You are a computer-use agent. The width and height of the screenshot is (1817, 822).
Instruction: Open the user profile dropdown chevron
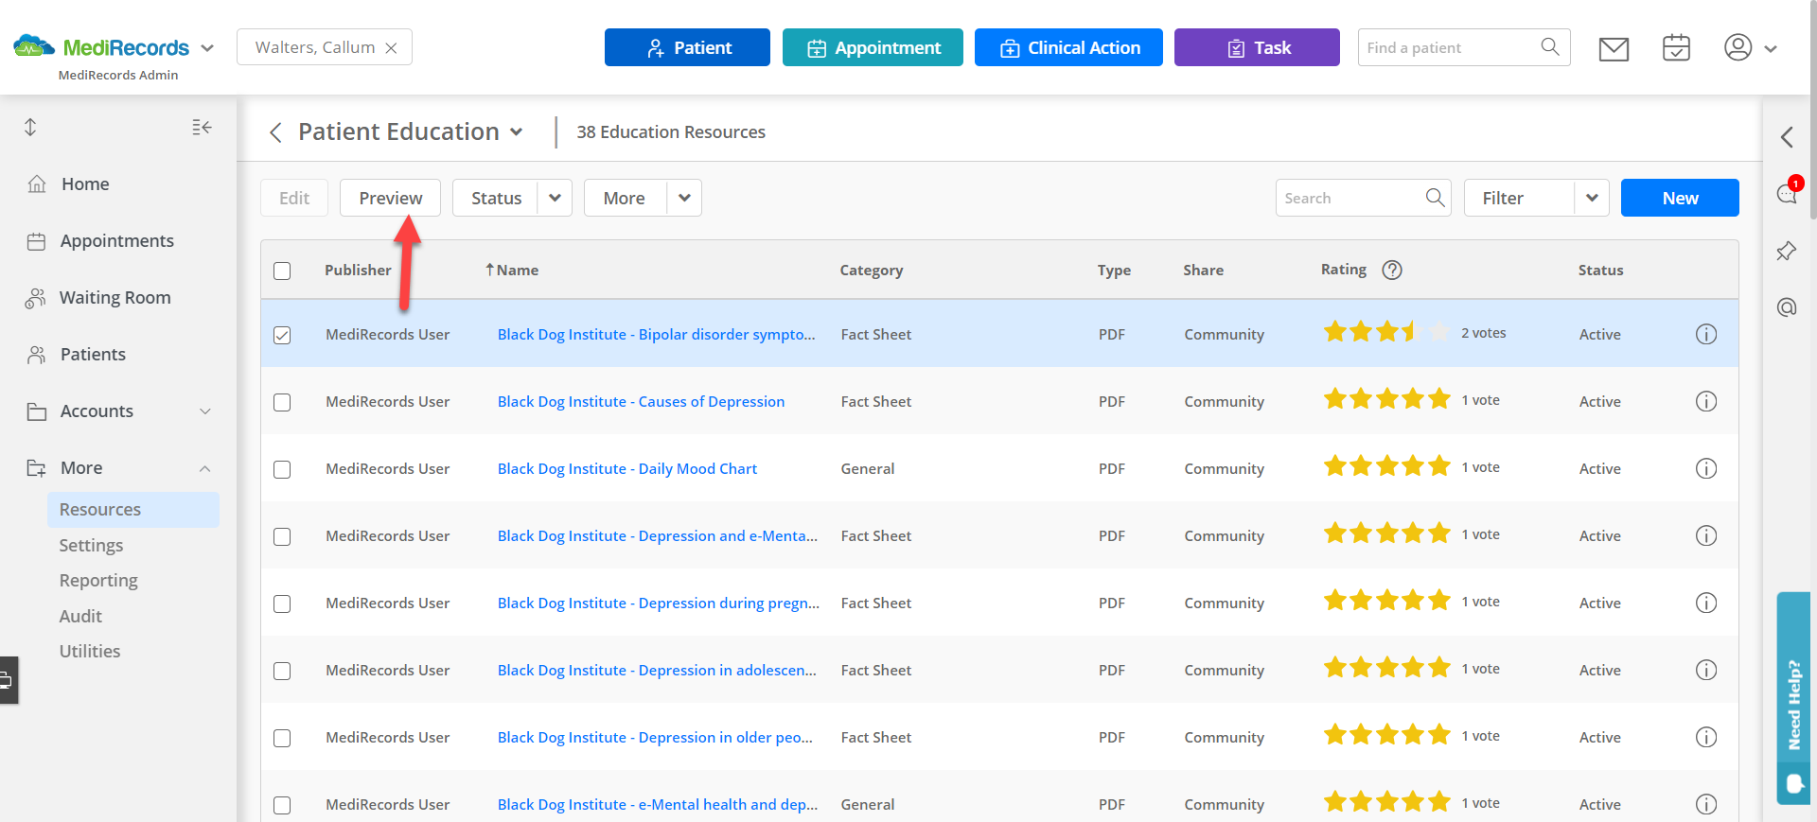coord(1770,48)
